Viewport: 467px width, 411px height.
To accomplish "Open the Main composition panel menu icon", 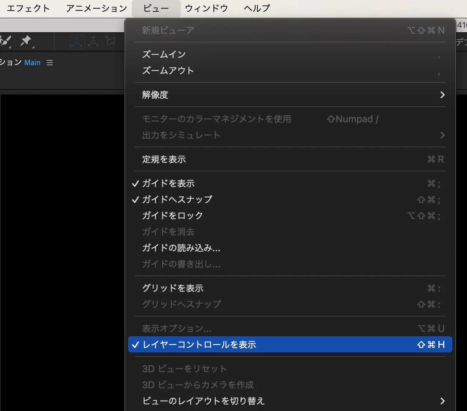I will (50, 63).
